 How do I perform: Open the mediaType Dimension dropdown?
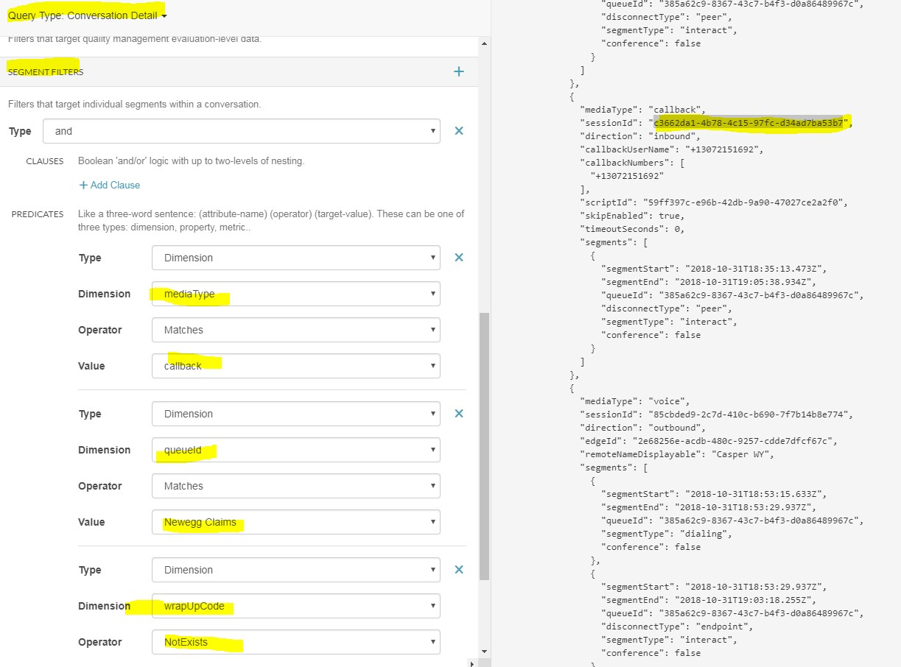(296, 294)
